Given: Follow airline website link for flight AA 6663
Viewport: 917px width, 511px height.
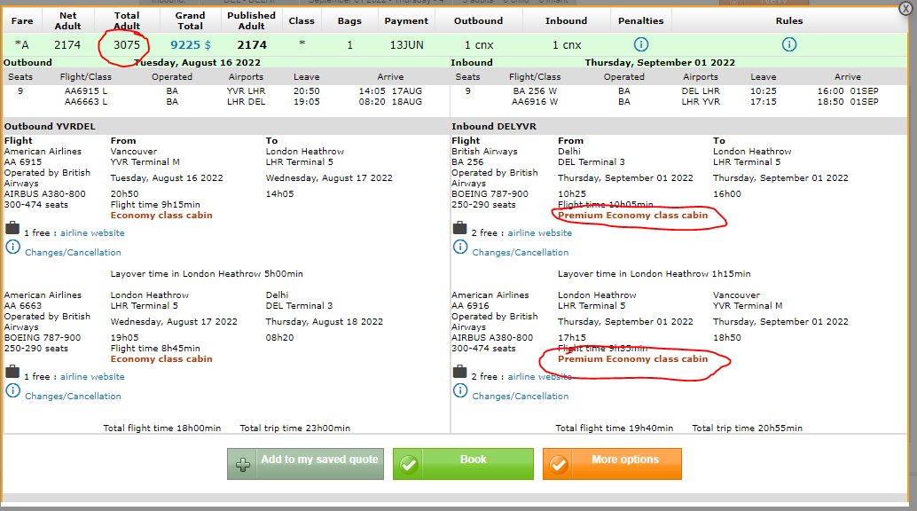Looking at the screenshot, I should (92, 377).
